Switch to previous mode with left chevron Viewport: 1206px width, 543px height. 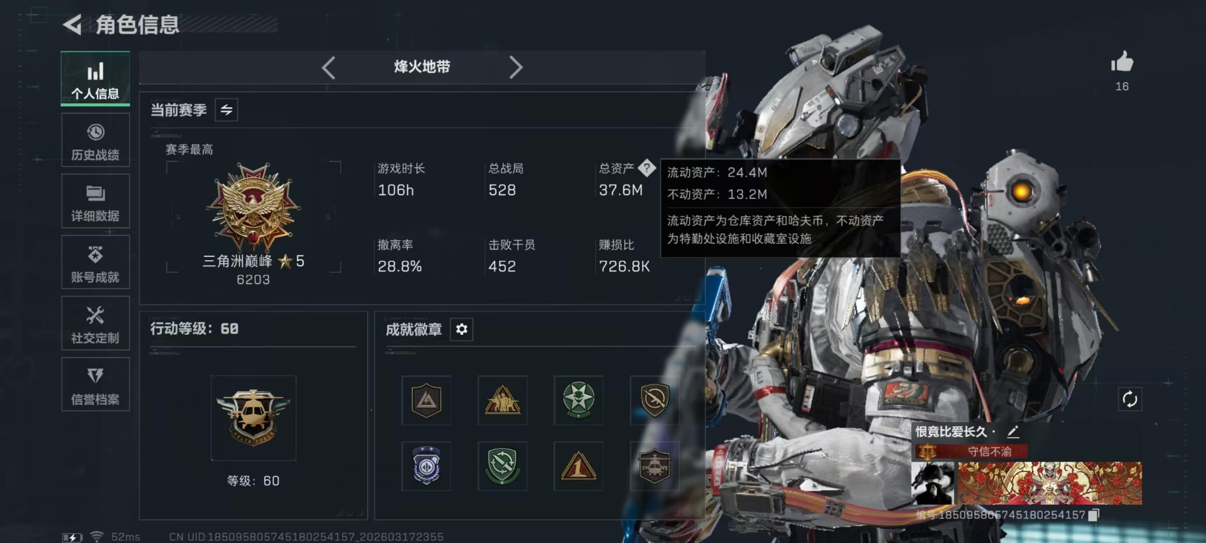click(329, 67)
